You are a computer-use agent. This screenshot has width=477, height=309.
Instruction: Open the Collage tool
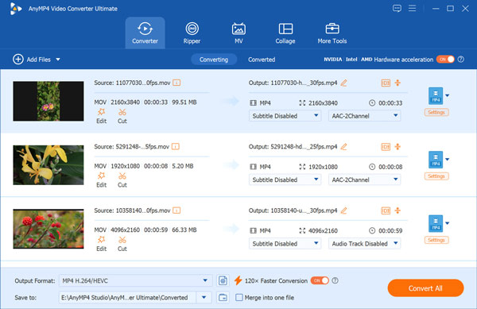point(285,33)
